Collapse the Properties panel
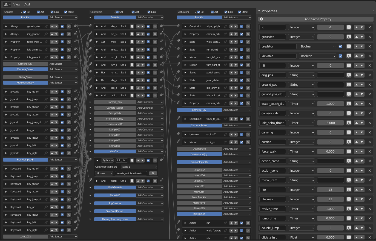Viewport: 376px width, 241px height. coord(259,11)
